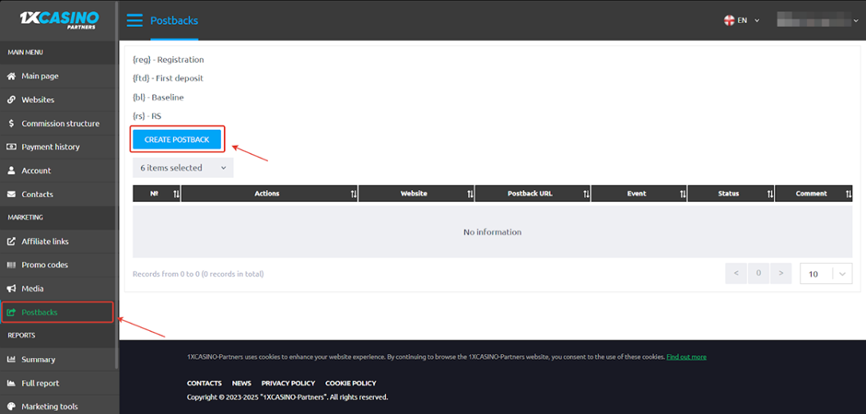Click the Contacts envelope icon
The image size is (866, 414).
tap(12, 195)
